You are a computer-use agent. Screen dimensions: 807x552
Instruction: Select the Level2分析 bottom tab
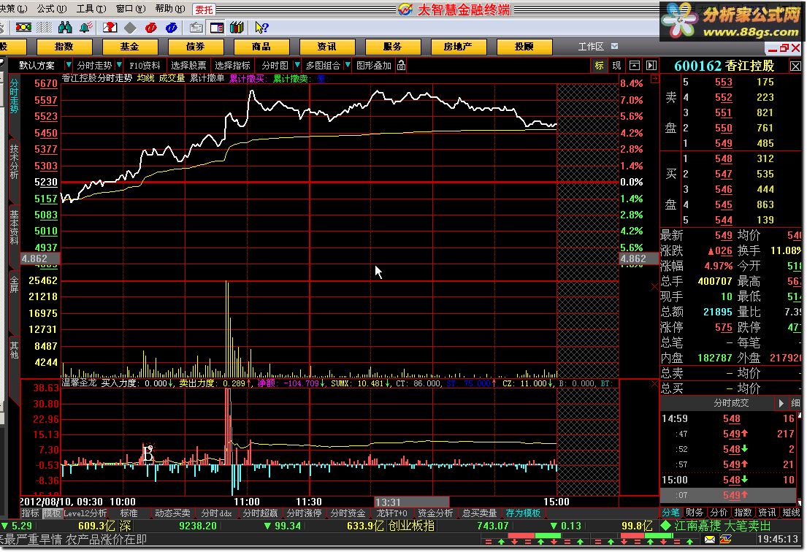pyautogui.click(x=85, y=513)
